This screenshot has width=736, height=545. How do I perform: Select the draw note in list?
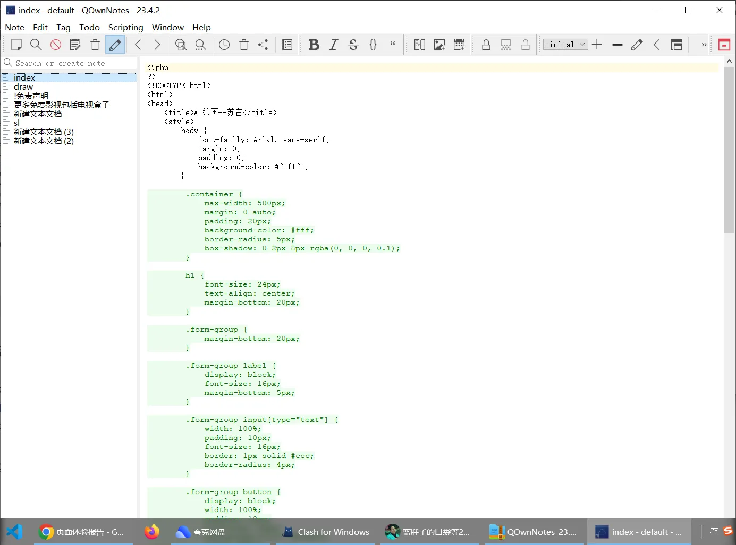click(23, 86)
